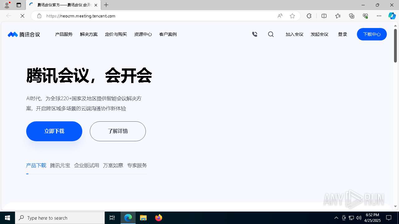Open Settings and more ellipsis menu
Viewport: 399px width, 224px height.
[x=379, y=16]
